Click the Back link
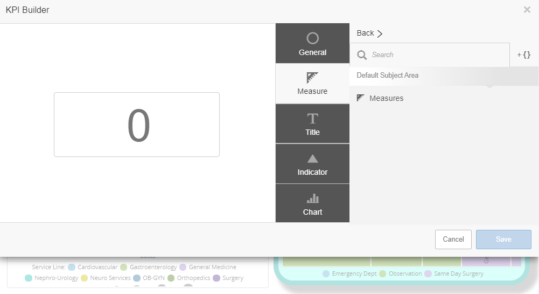This screenshot has width=539, height=294. click(365, 33)
